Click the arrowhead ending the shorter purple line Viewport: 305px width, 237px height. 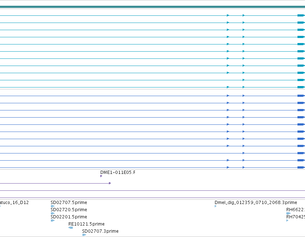(x=110, y=183)
